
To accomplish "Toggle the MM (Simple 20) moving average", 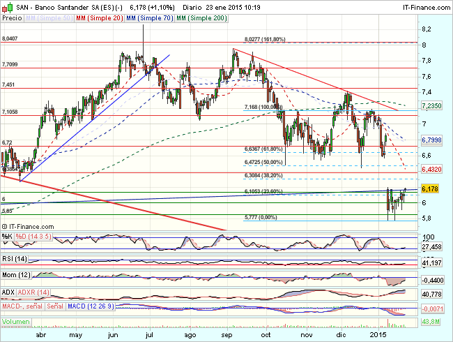I will point(100,18).
